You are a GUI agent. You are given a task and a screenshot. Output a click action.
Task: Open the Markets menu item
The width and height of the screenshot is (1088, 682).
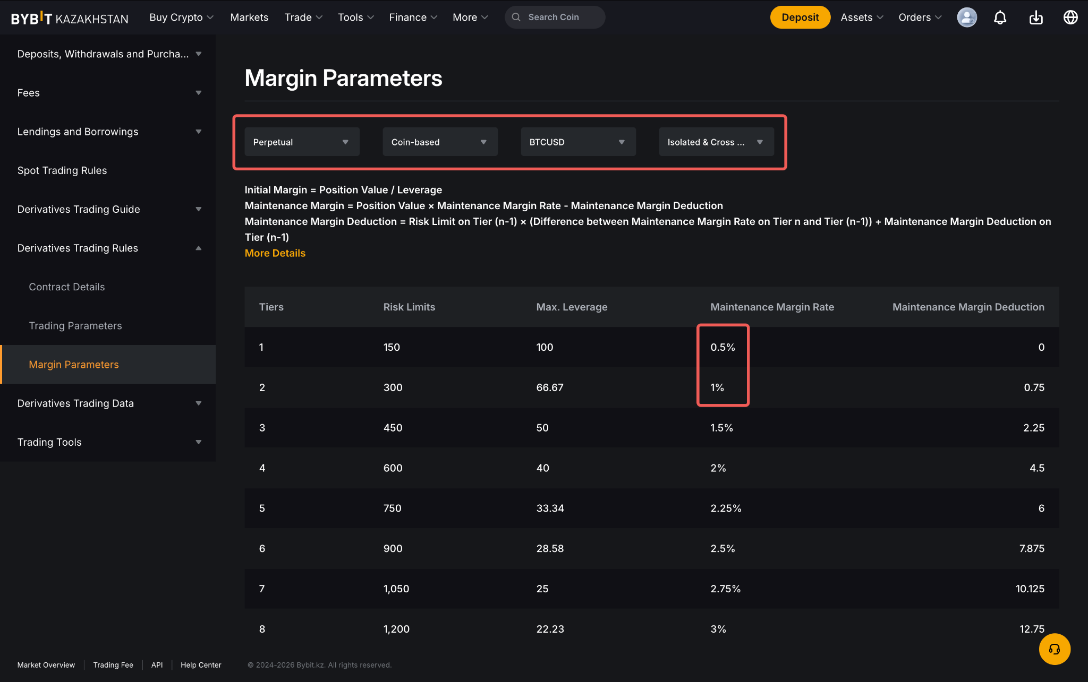[249, 18]
